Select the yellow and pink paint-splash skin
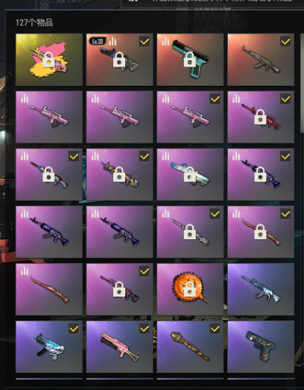Image resolution: width=304 pixels, height=390 pixels. pos(49,60)
